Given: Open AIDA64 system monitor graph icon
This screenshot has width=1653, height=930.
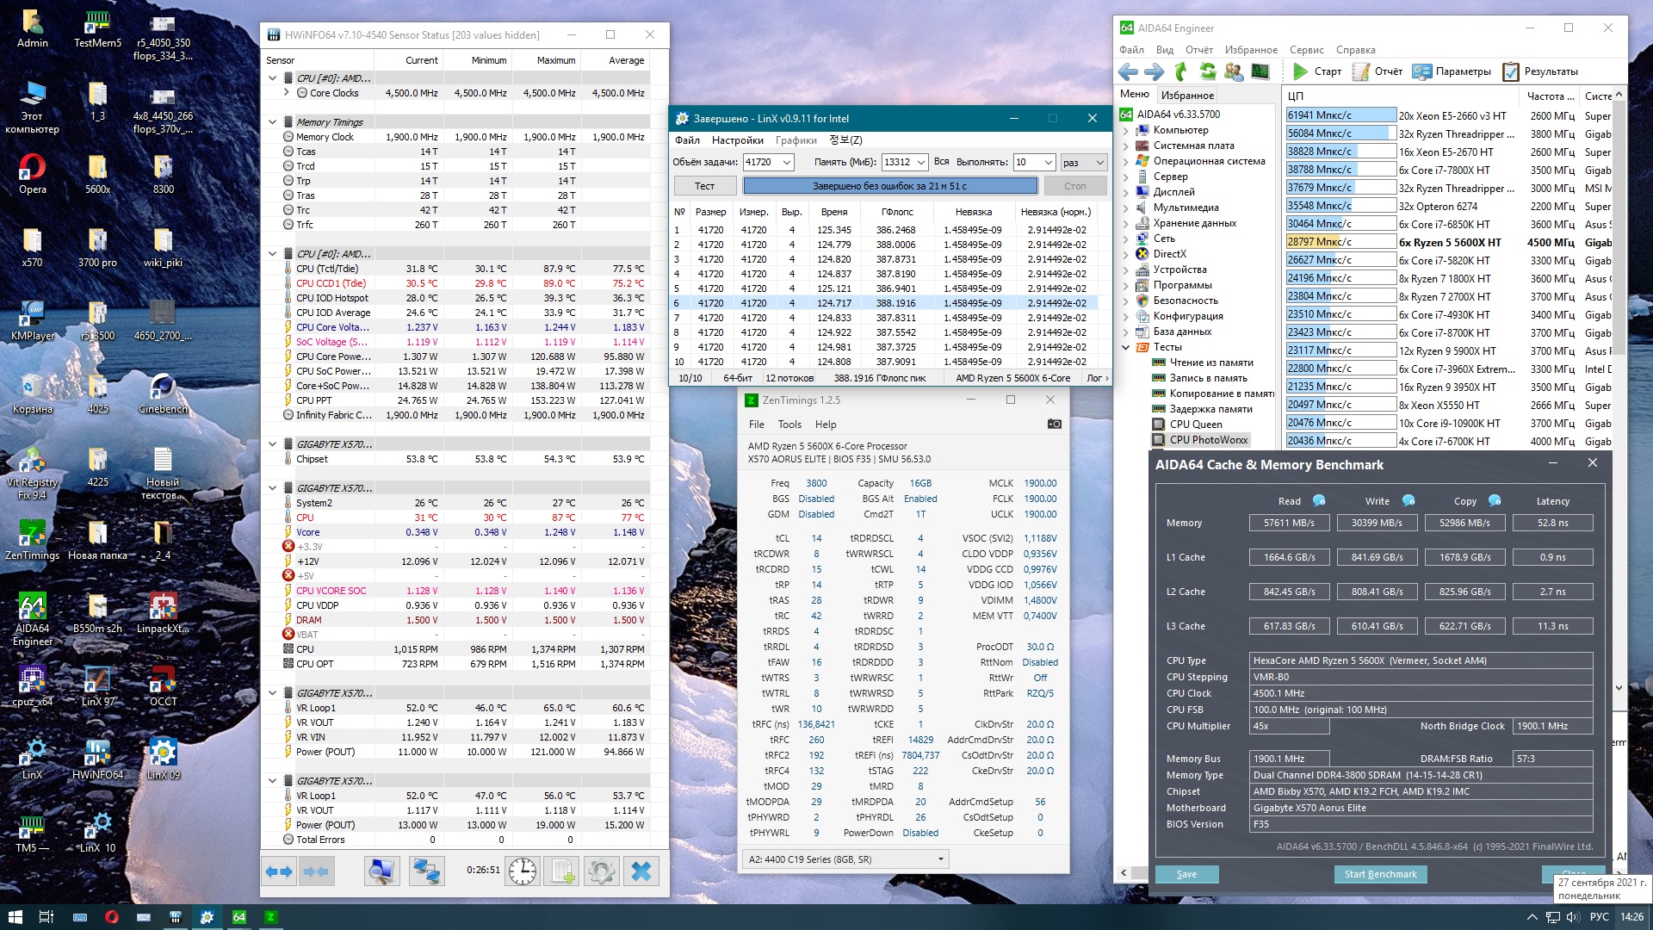Looking at the screenshot, I should 1260,71.
